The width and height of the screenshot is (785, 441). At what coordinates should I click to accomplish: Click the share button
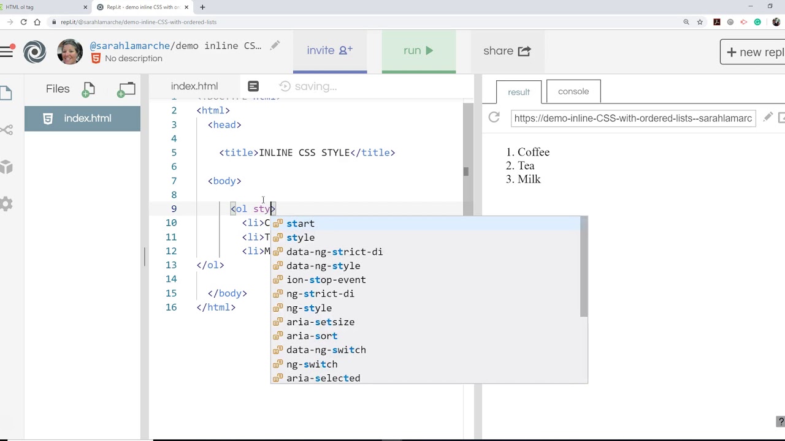(507, 51)
